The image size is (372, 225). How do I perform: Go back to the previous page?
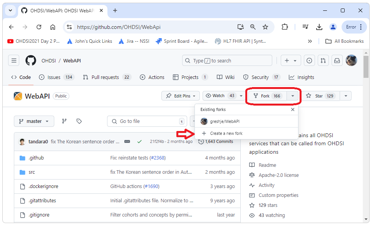[11, 27]
